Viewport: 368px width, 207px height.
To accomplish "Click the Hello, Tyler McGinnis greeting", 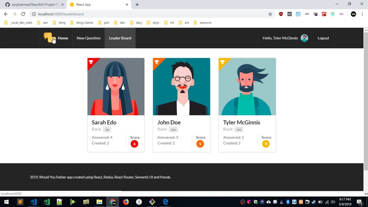I will click(x=280, y=38).
